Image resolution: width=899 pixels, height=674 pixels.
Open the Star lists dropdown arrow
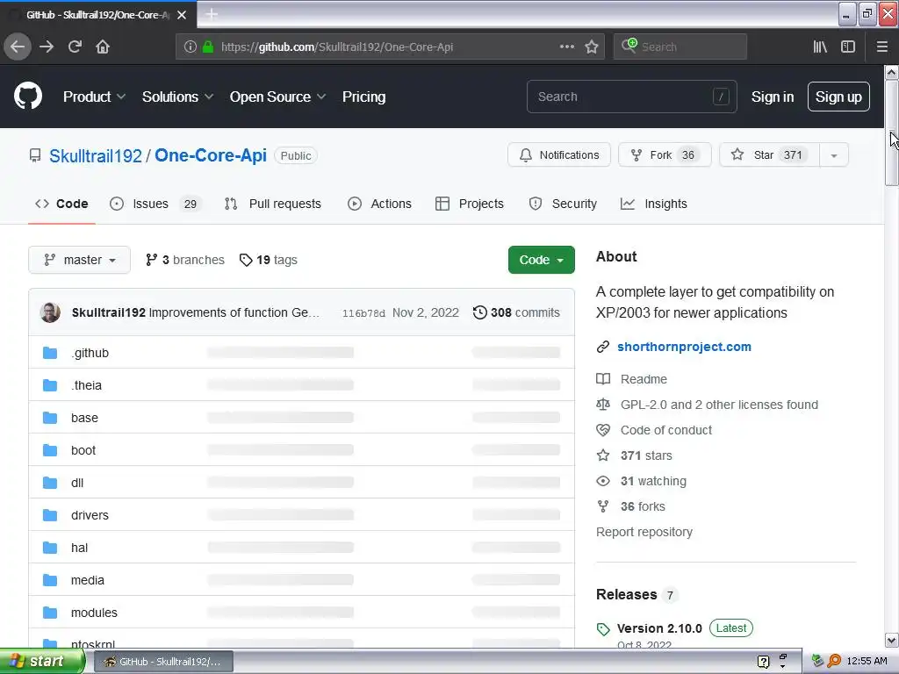[834, 155]
